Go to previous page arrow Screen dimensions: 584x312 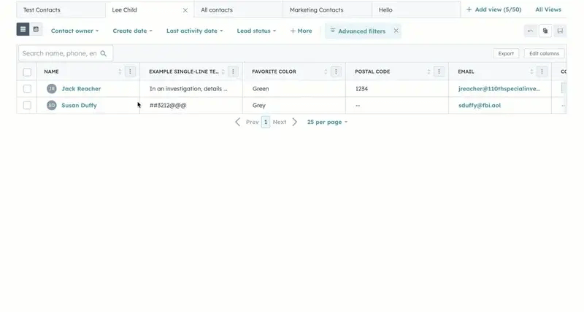click(x=238, y=122)
